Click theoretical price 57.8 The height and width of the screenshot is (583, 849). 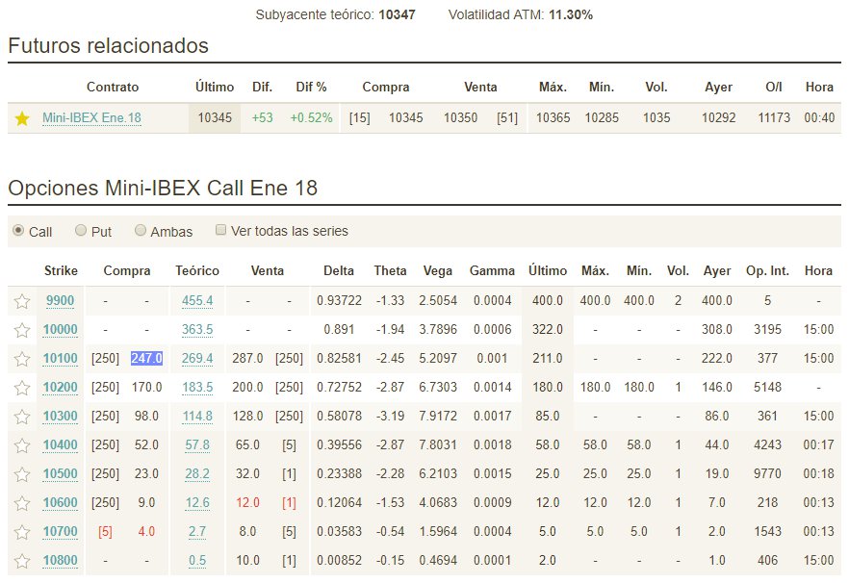click(197, 445)
